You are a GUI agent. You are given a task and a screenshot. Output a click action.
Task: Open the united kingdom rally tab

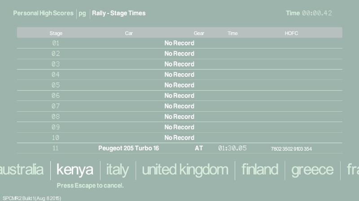(x=185, y=169)
